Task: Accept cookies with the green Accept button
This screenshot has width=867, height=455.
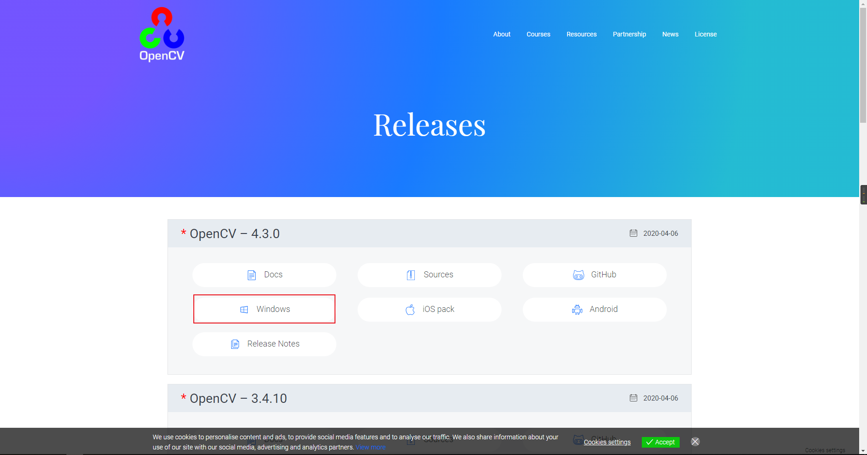Action: point(660,442)
